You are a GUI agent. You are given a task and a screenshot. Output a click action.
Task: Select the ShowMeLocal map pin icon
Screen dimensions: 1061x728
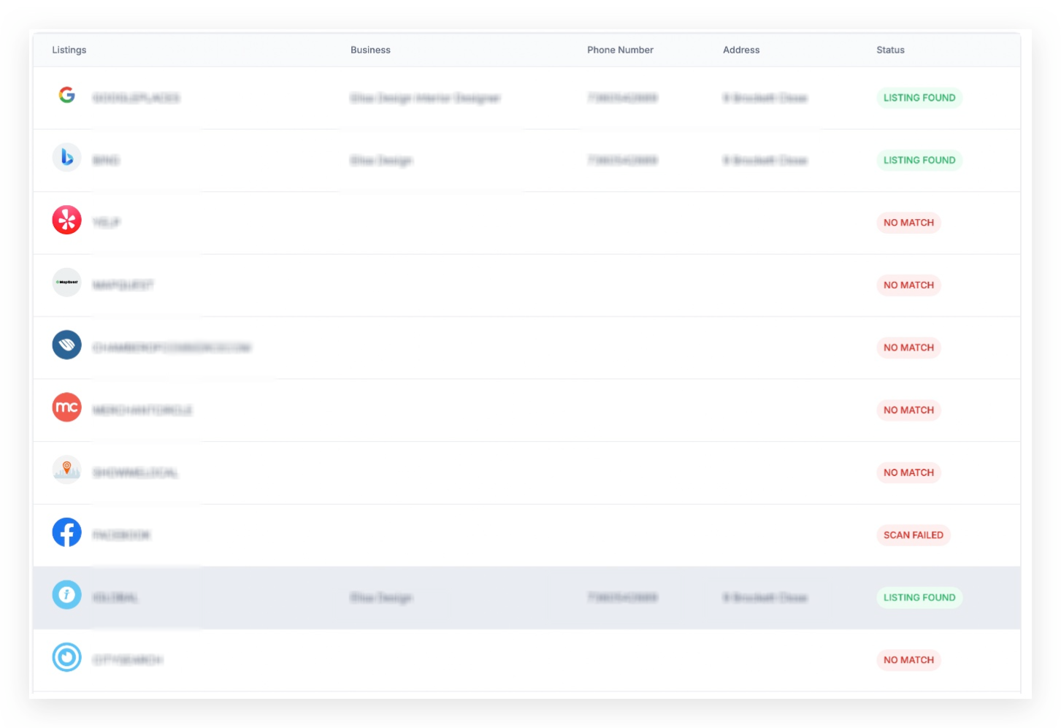(x=66, y=470)
